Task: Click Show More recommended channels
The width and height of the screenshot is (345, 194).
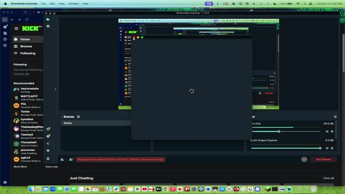Action: tap(20, 167)
